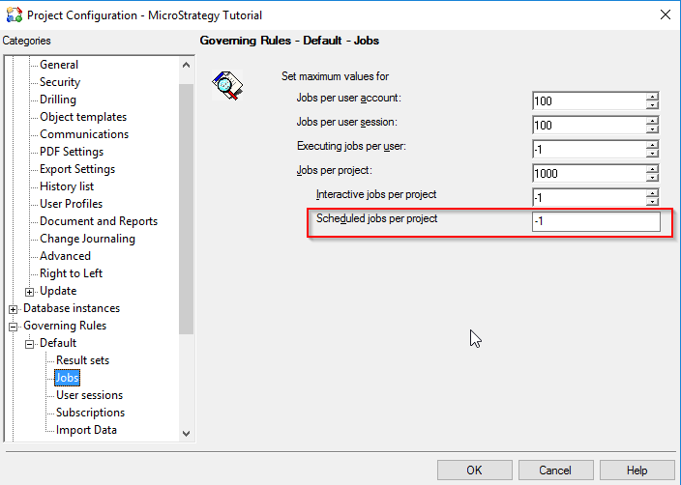This screenshot has width=681, height=485.
Task: Open Subscriptions governing settings
Action: 90,413
